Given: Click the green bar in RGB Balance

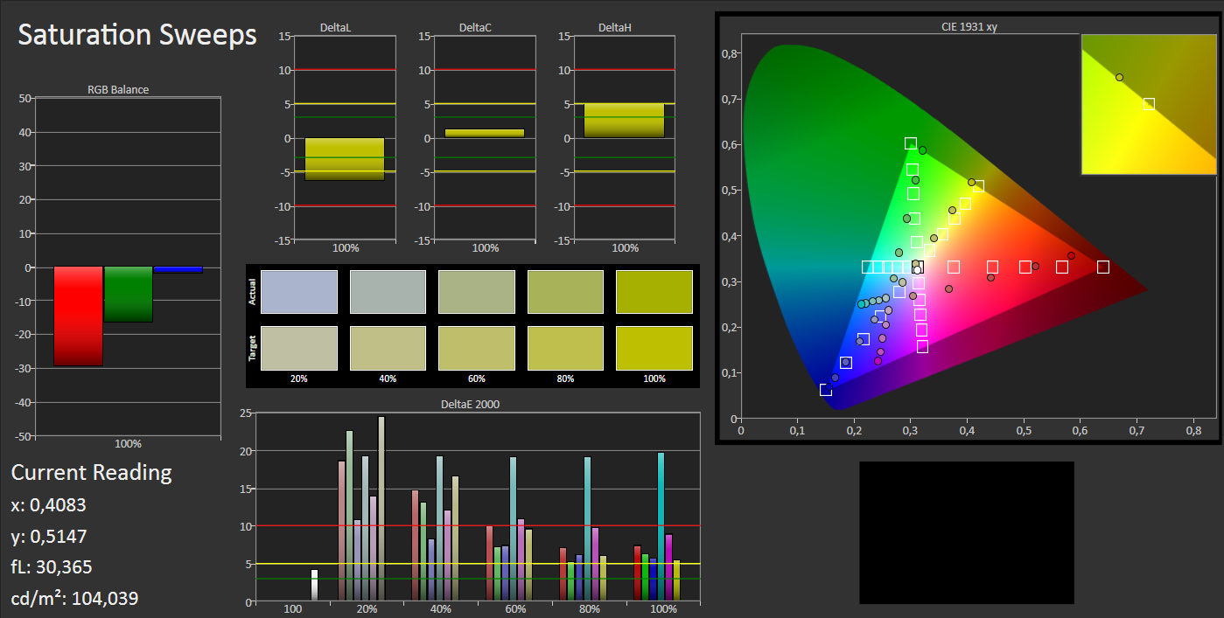Looking at the screenshot, I should point(129,295).
